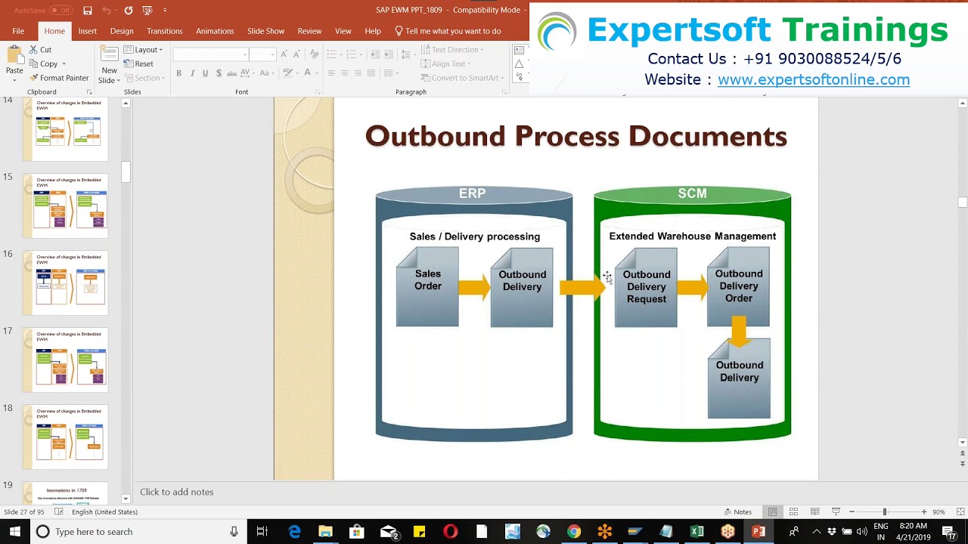Click English (United States) language in status bar

point(104,512)
